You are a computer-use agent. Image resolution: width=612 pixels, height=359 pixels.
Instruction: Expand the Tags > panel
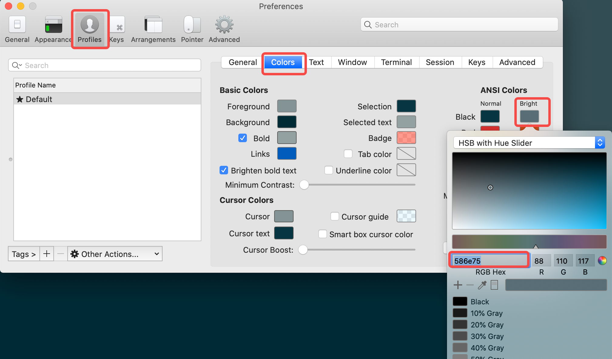[x=24, y=254]
